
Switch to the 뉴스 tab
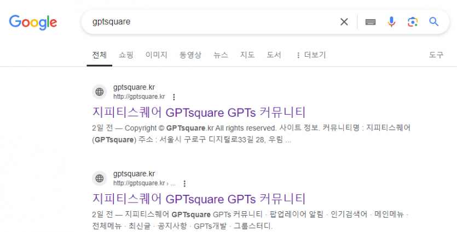221,55
